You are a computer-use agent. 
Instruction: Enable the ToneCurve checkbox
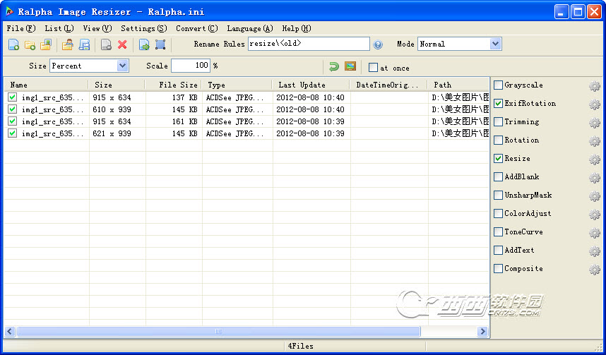(499, 231)
